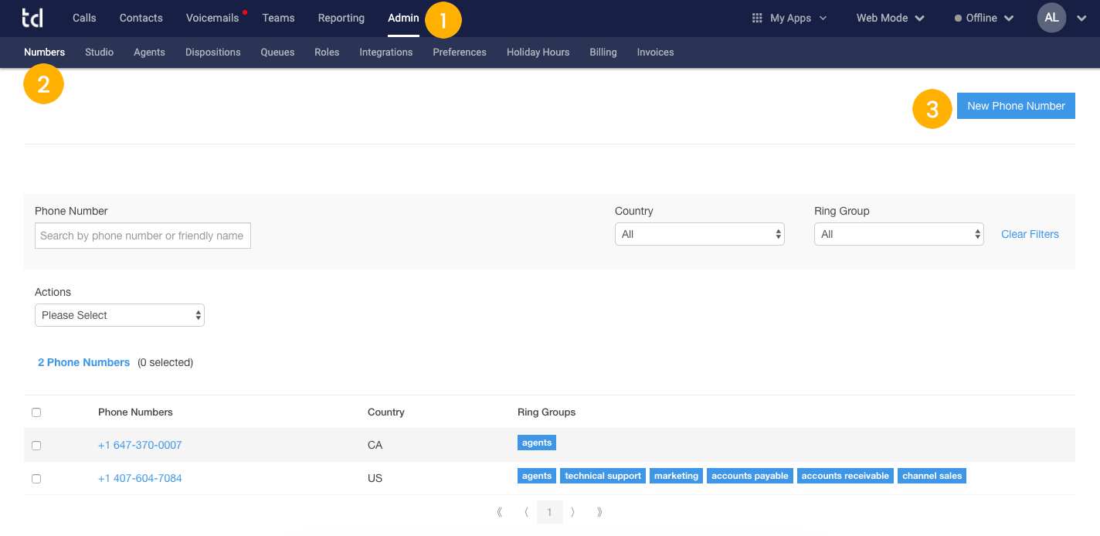The image size is (1100, 536).
Task: Open the Invoices subtab
Action: click(x=656, y=53)
